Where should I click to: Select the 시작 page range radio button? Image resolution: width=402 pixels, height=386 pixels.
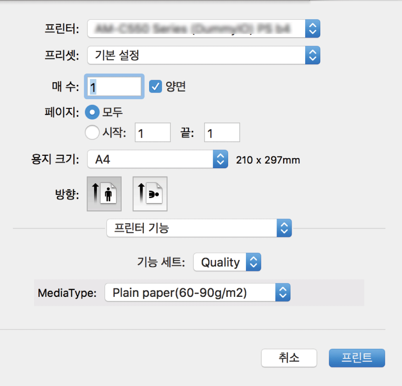click(x=92, y=133)
